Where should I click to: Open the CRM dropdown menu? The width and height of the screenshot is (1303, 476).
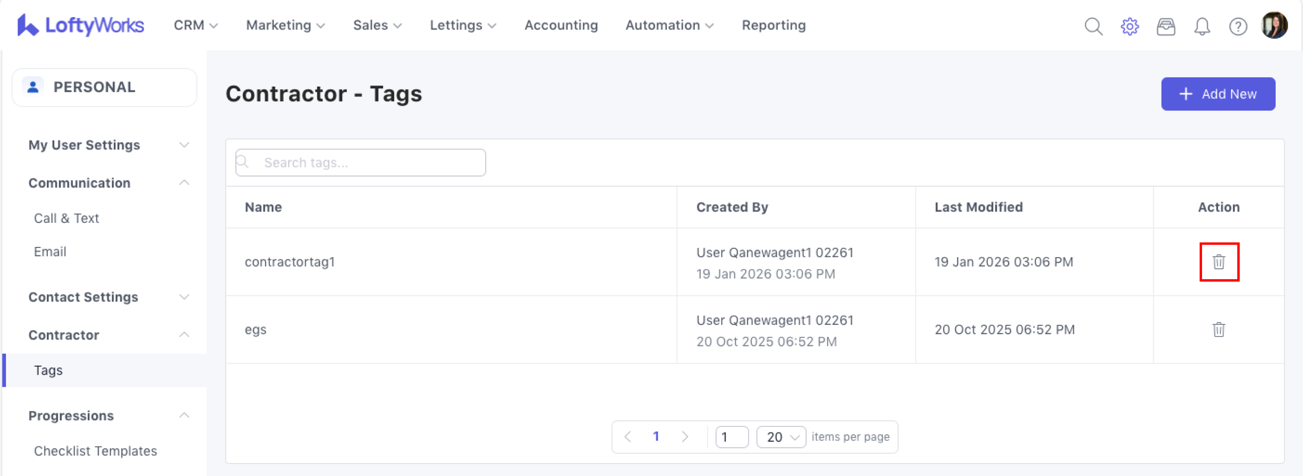click(195, 25)
